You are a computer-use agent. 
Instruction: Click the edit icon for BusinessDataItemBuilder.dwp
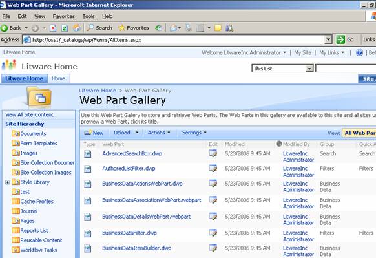coord(213,248)
